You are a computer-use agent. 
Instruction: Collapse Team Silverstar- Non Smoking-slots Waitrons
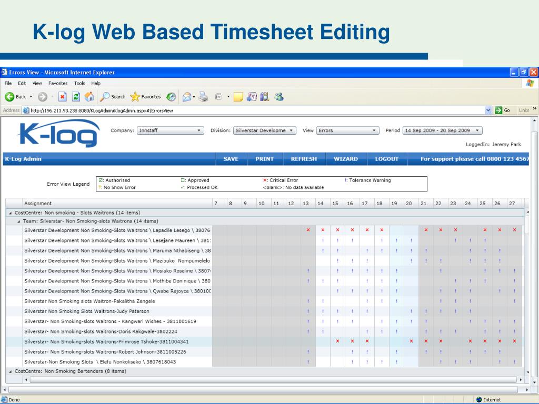(x=18, y=221)
